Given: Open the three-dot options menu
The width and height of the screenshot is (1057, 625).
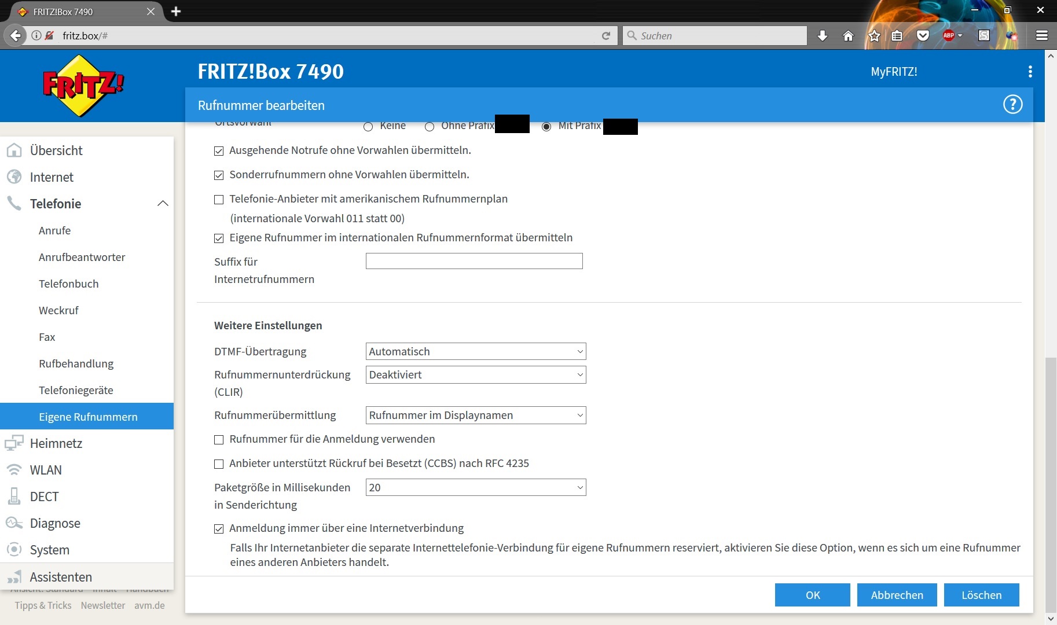Looking at the screenshot, I should [1030, 71].
